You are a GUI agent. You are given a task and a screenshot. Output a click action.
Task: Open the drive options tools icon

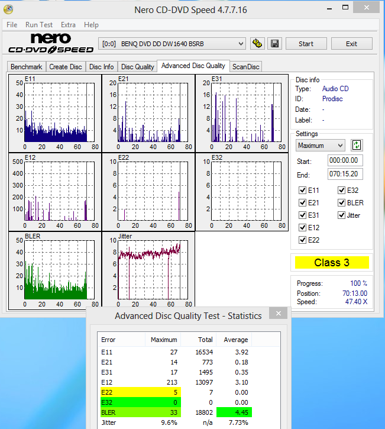pyautogui.click(x=257, y=44)
